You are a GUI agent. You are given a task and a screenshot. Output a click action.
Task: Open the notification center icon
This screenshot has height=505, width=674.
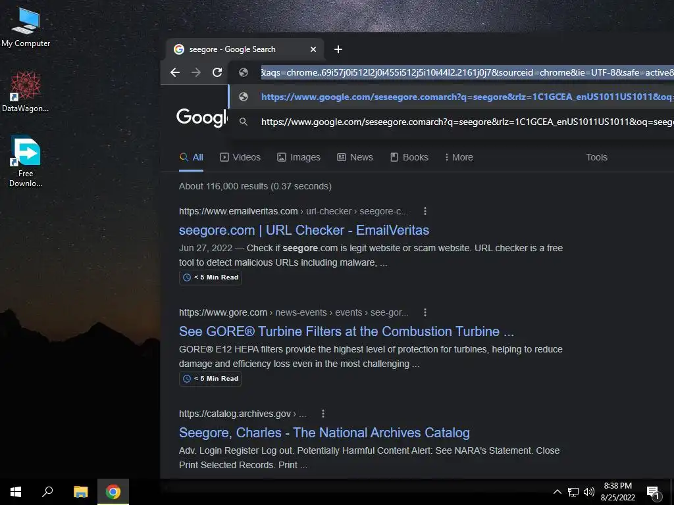point(653,492)
